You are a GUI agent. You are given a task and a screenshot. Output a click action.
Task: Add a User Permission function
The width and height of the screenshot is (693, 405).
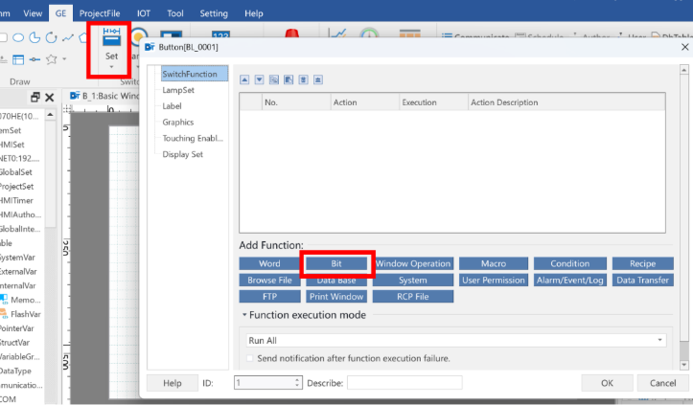[x=494, y=280]
